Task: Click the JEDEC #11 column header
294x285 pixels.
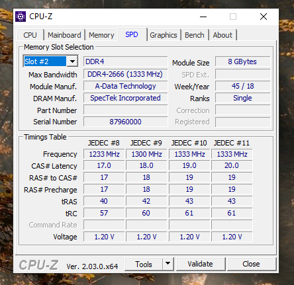Action: coord(232,143)
